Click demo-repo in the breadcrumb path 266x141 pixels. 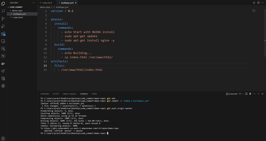pos(45,7)
